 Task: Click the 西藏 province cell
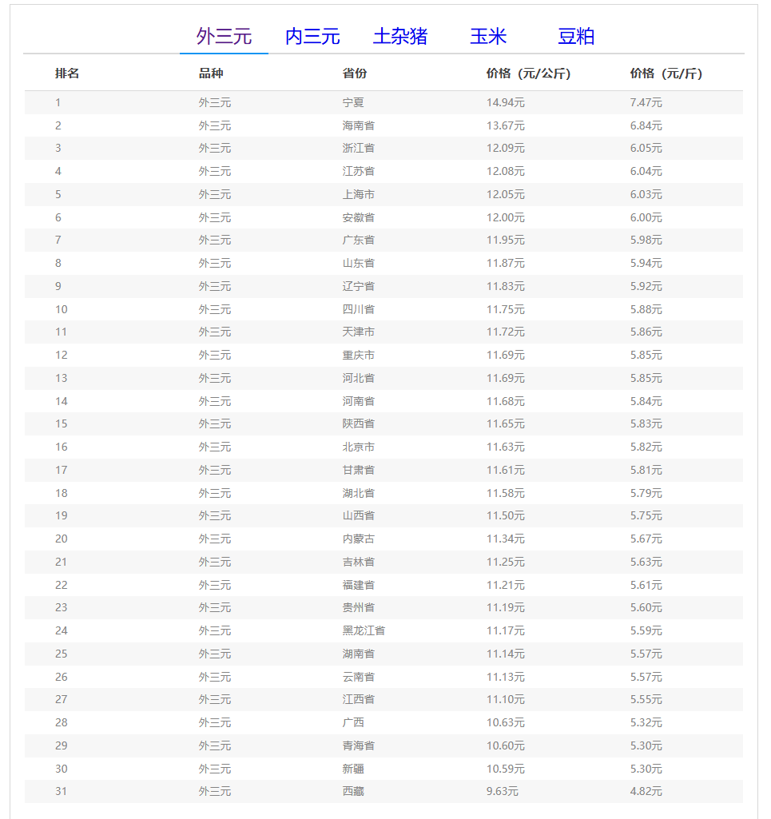353,791
